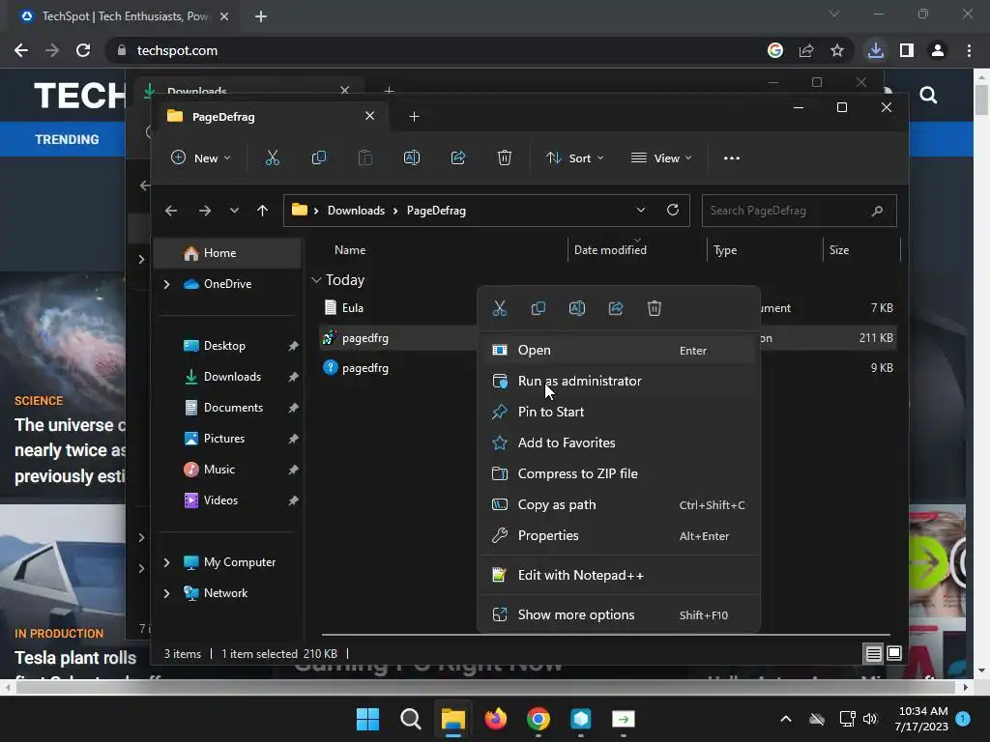Click Rename icon atop the context menu
Viewport: 990px width, 742px height.
pyautogui.click(x=577, y=308)
